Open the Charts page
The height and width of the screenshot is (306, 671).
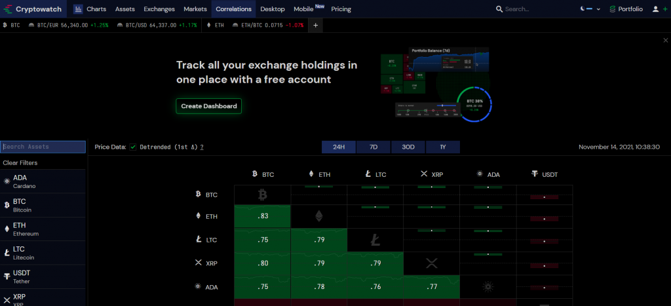point(90,9)
